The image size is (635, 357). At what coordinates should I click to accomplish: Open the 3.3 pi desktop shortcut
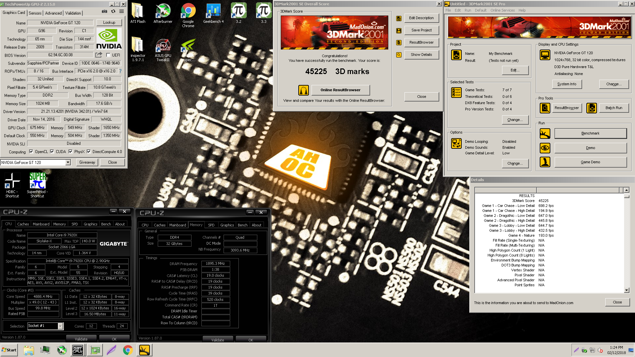tap(264, 14)
